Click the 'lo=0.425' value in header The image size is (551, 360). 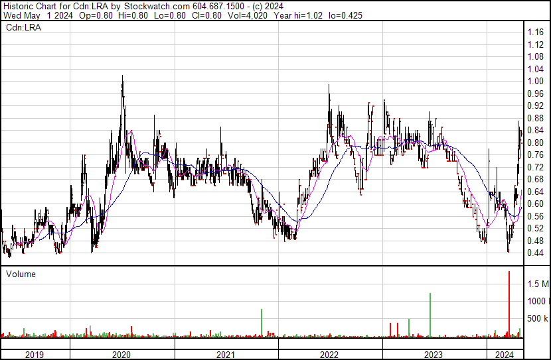pos(345,15)
